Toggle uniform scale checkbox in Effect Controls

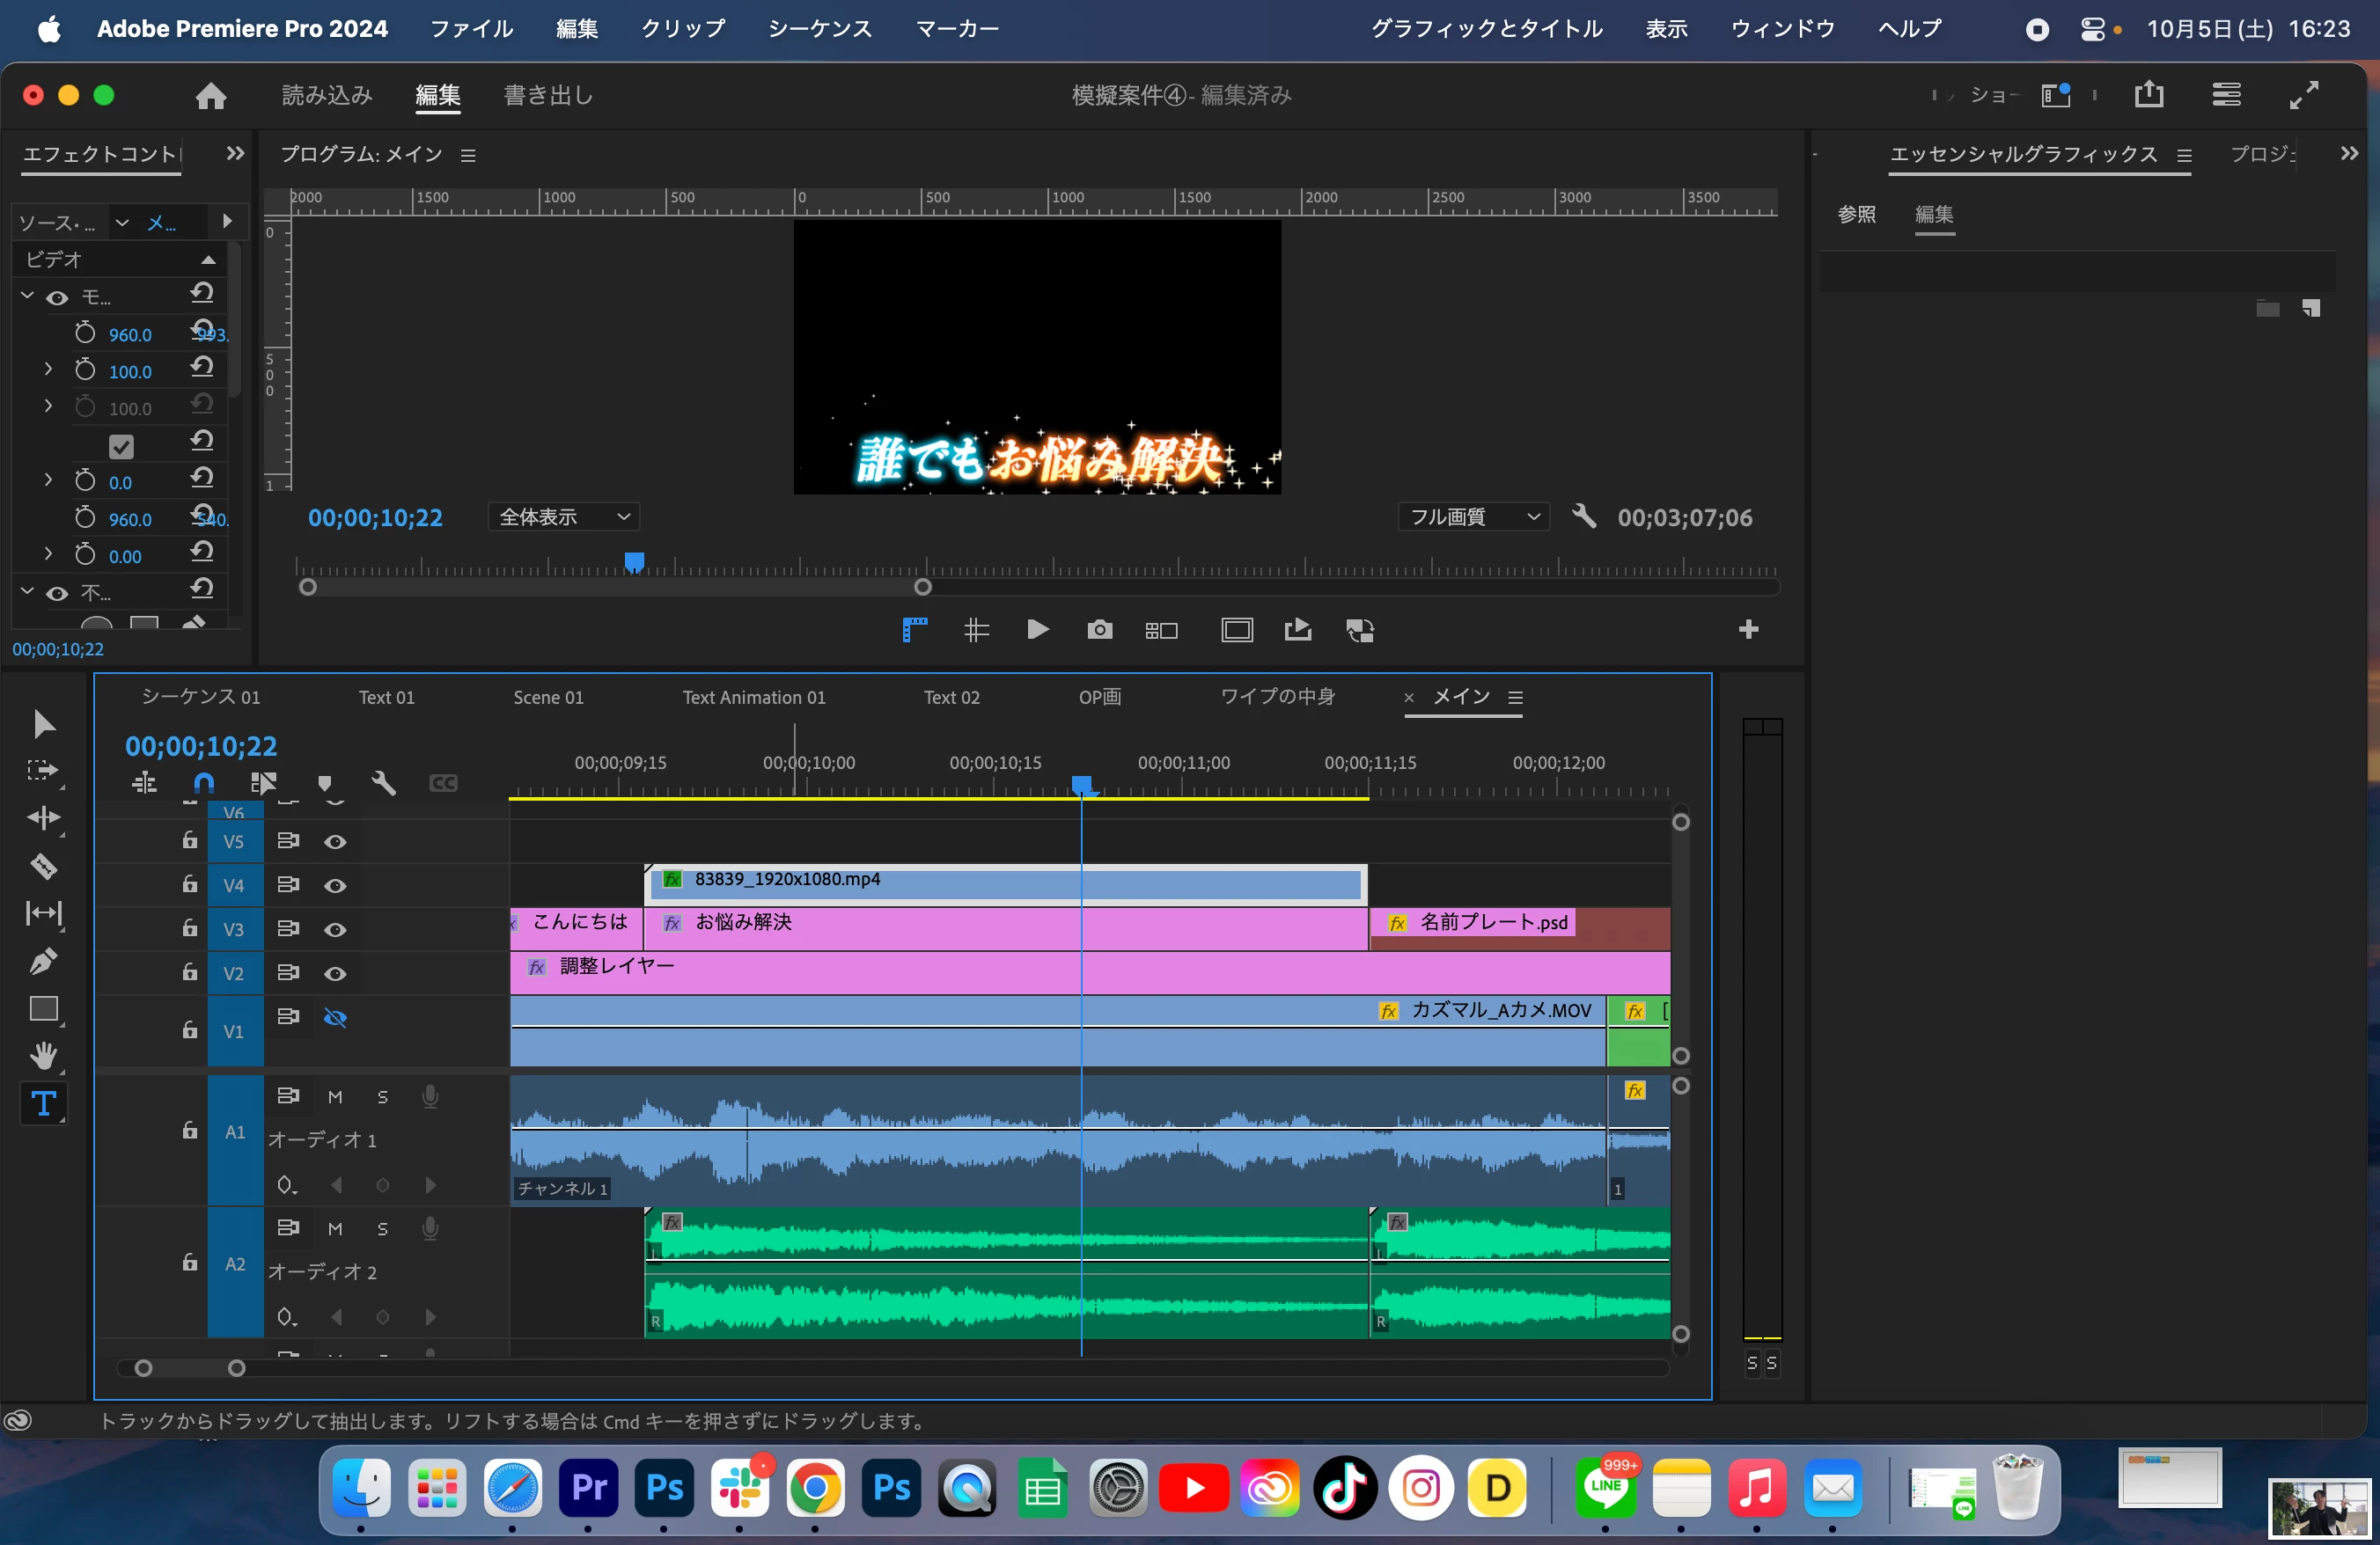[x=121, y=446]
